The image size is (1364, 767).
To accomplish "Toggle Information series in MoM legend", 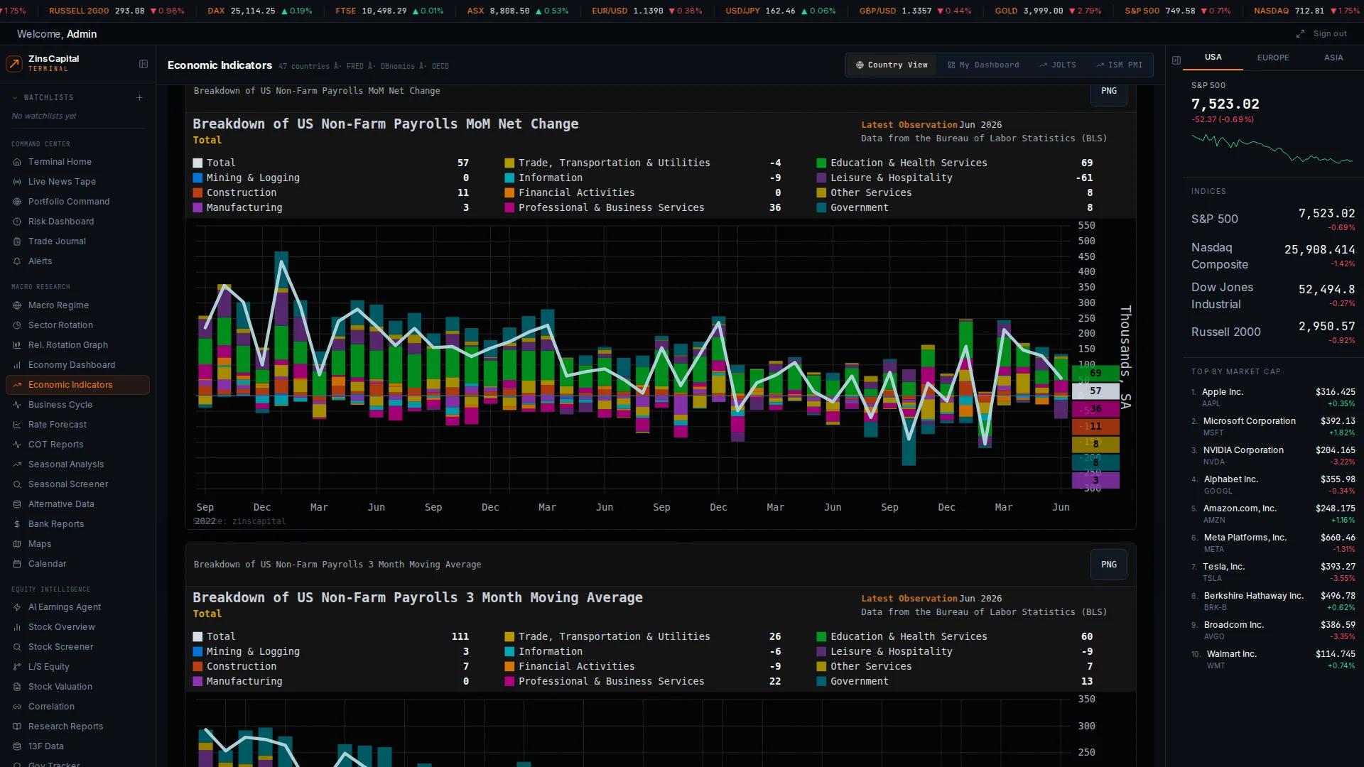I will tap(643, 178).
